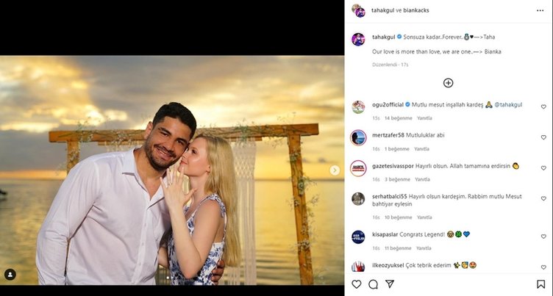This screenshot has width=553, height=296.
Task: Like the ogu2official comment
Action: pos(543,107)
